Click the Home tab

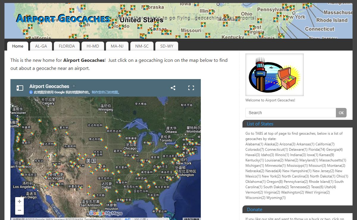tap(18, 46)
